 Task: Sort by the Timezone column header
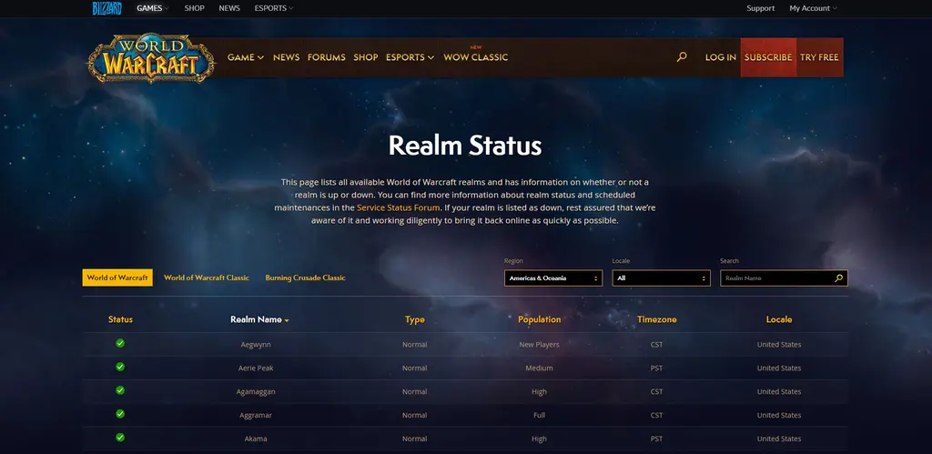point(657,319)
